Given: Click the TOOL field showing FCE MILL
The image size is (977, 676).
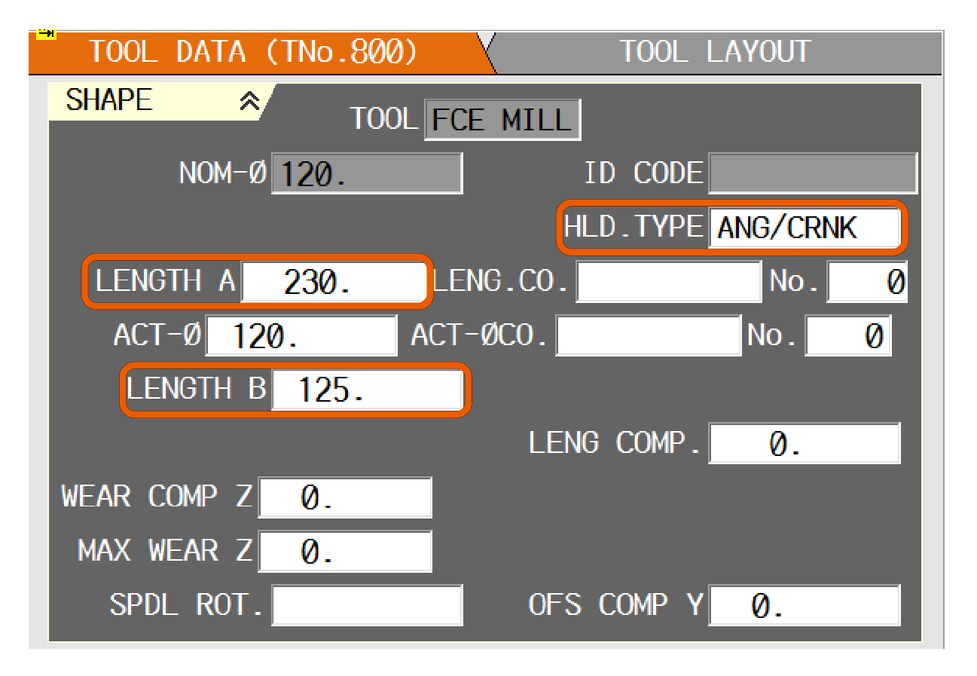Looking at the screenshot, I should click(502, 120).
